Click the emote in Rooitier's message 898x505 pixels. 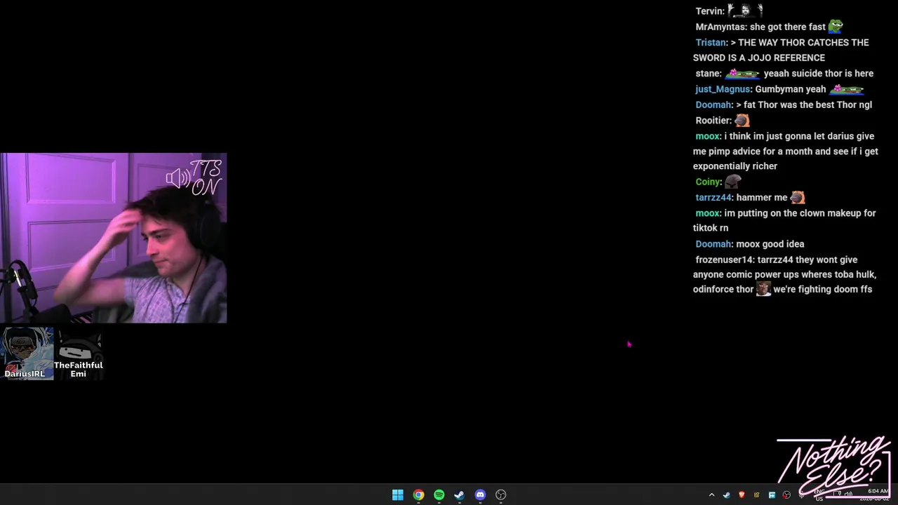tap(742, 120)
